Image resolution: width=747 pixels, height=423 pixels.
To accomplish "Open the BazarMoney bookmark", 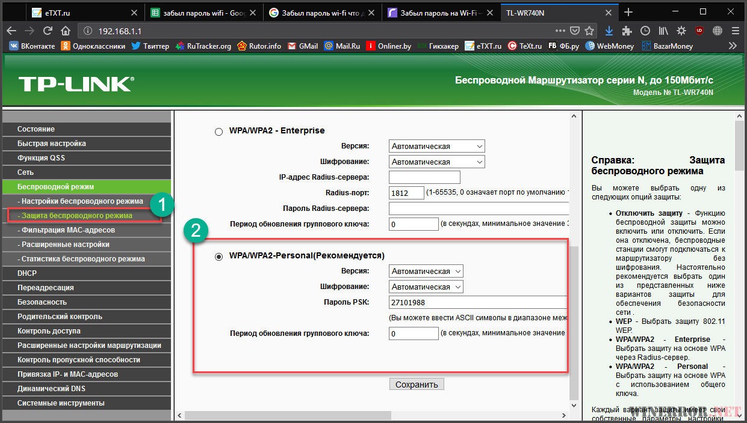I will point(667,46).
